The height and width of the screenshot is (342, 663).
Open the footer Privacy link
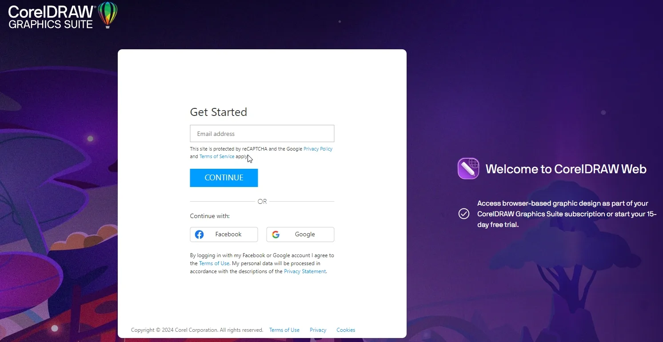tap(318, 330)
